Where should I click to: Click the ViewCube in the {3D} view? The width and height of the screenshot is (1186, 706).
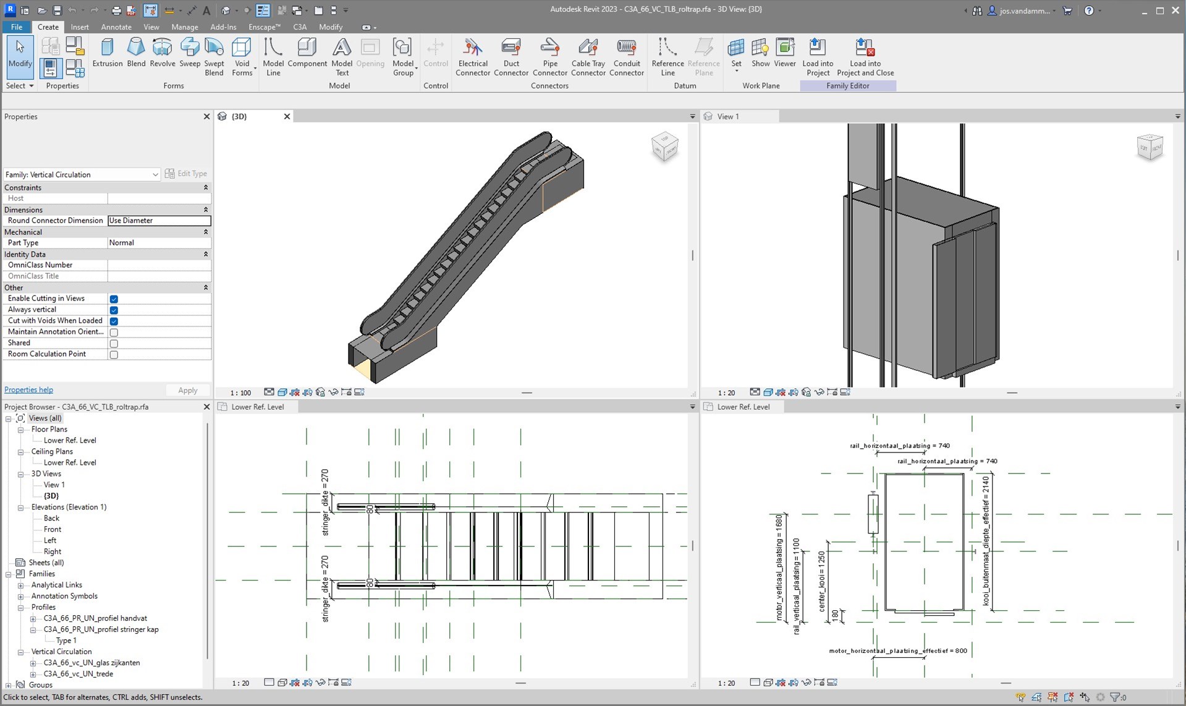[664, 147]
